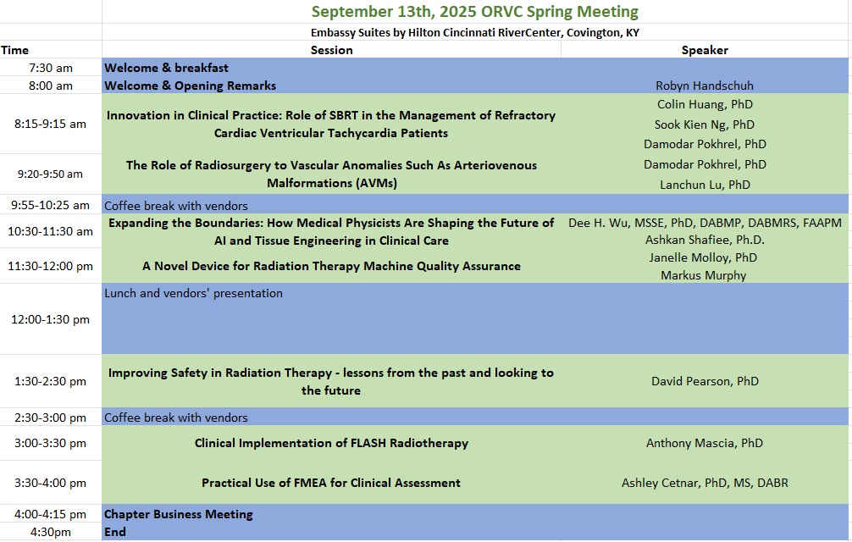Click the 4:00-4:15 pm time cell
The height and width of the screenshot is (542, 852).
[x=51, y=514]
